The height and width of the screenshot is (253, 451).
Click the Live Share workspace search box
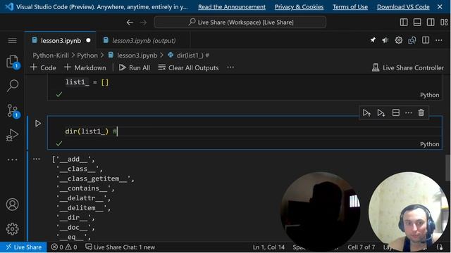pyautogui.click(x=240, y=22)
